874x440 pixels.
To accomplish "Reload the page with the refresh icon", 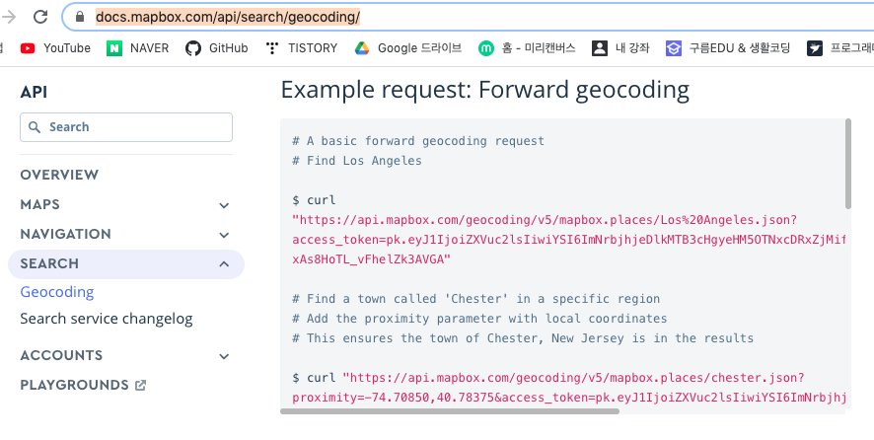I will coord(40,17).
